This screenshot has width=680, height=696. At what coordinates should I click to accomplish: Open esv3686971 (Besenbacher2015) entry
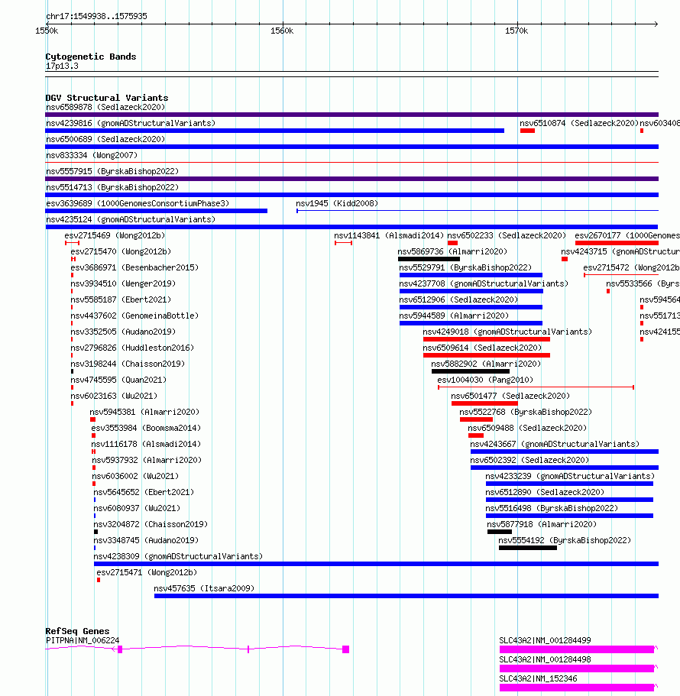pos(134,267)
